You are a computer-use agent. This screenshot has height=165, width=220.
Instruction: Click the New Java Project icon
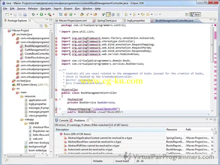(x=61, y=14)
